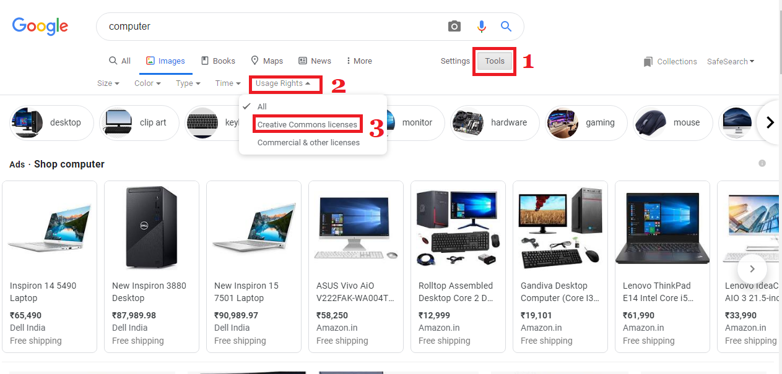
Task: Click the ₹58,250 price text
Action: pyautogui.click(x=332, y=315)
